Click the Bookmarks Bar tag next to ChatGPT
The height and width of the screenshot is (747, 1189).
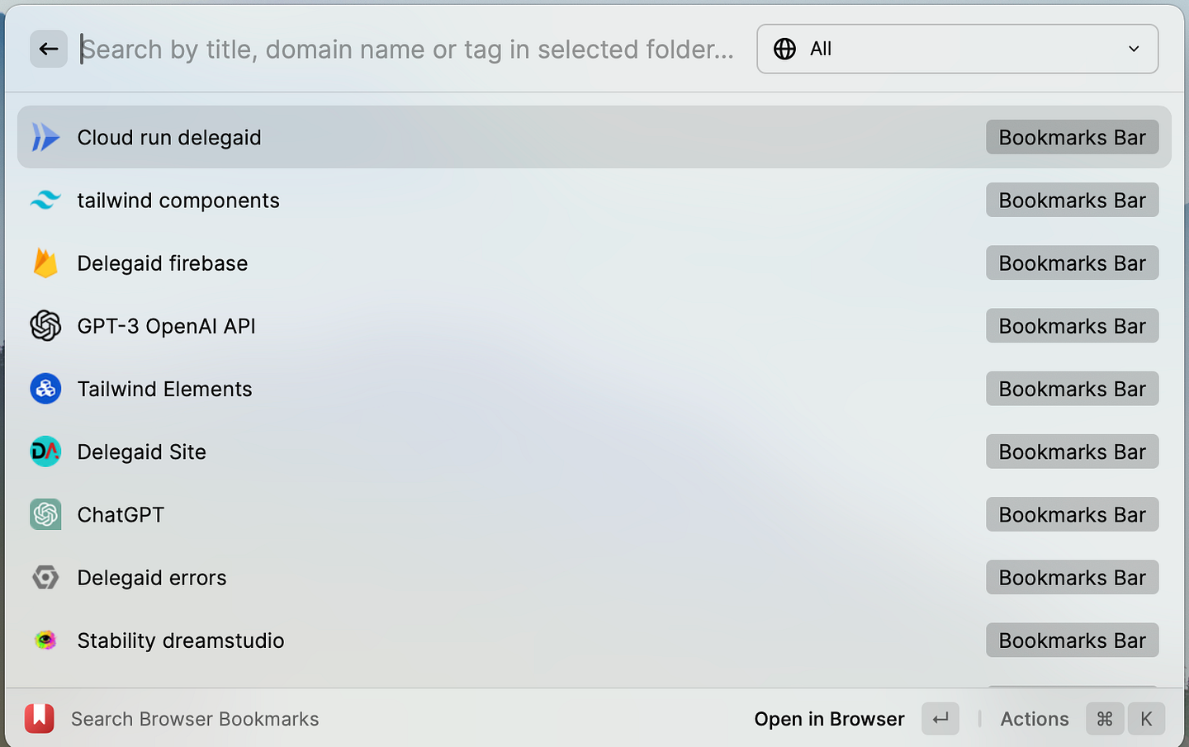(x=1072, y=514)
